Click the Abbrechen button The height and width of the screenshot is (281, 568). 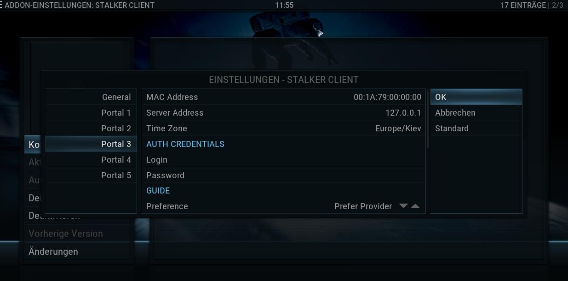[476, 113]
